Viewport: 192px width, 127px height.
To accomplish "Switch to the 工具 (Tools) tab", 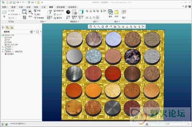I will click(43, 7).
